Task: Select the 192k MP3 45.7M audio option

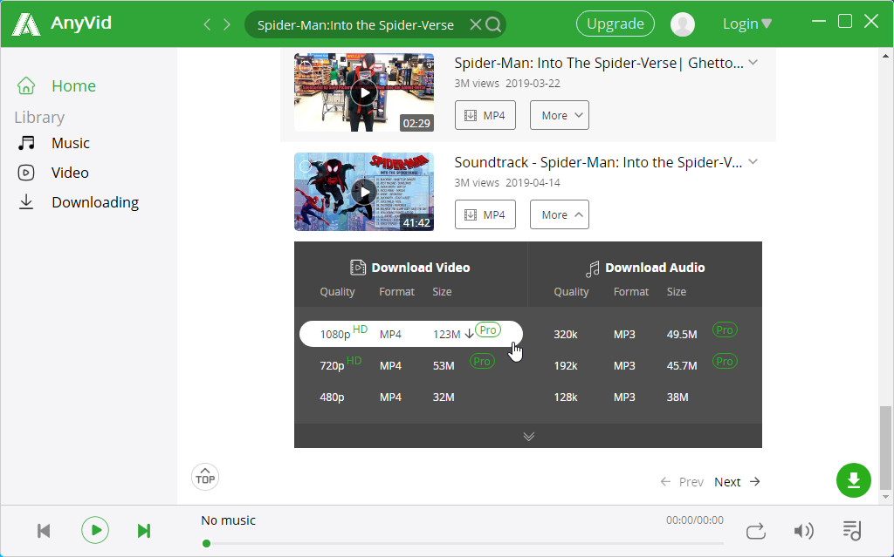Action: point(645,365)
